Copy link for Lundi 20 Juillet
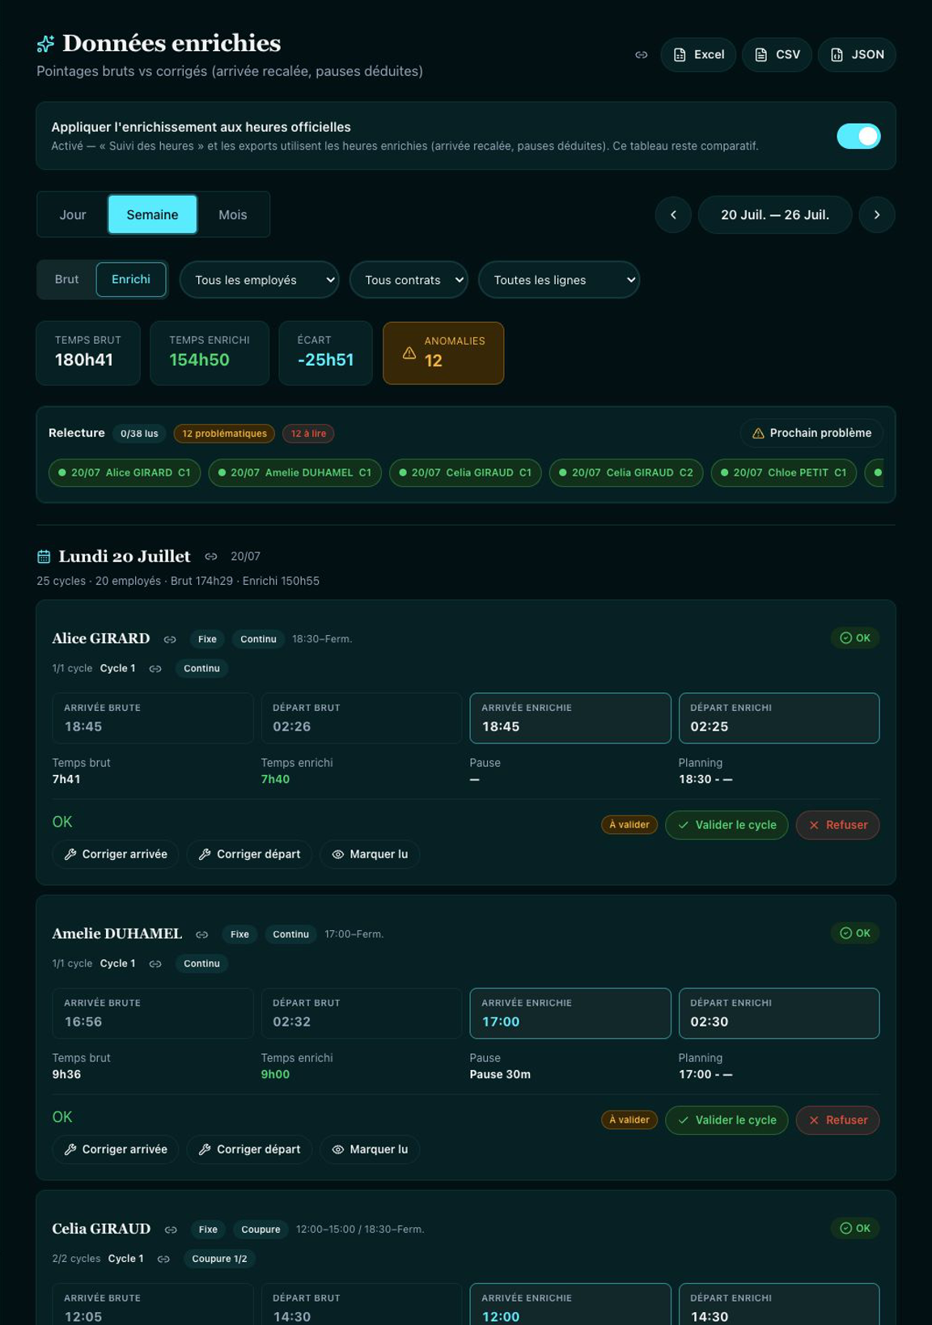The width and height of the screenshot is (932, 1325). 211,557
